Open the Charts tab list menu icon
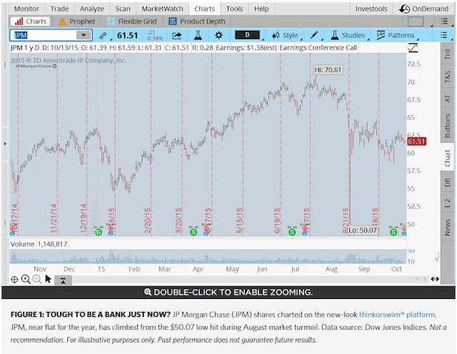 (444, 21)
